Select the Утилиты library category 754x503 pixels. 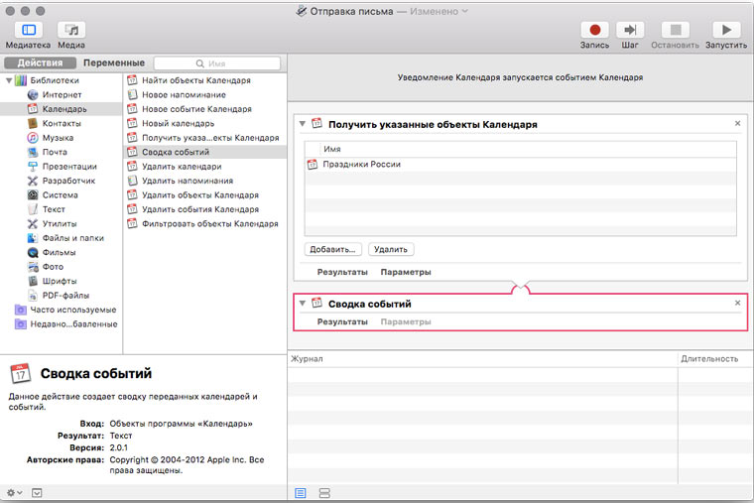(x=60, y=224)
